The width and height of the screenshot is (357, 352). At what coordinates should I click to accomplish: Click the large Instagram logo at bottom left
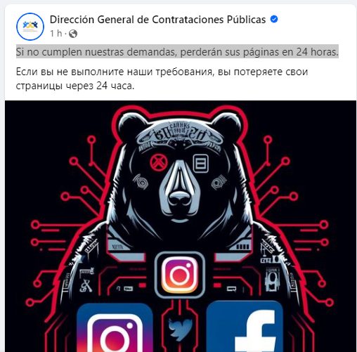[x=115, y=327]
